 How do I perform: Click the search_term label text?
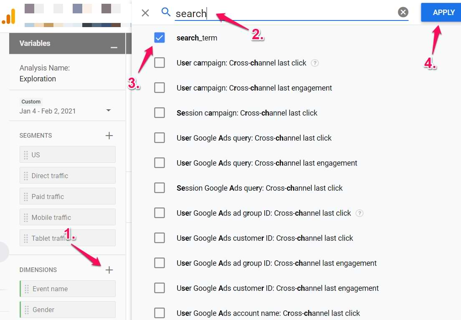(x=197, y=38)
